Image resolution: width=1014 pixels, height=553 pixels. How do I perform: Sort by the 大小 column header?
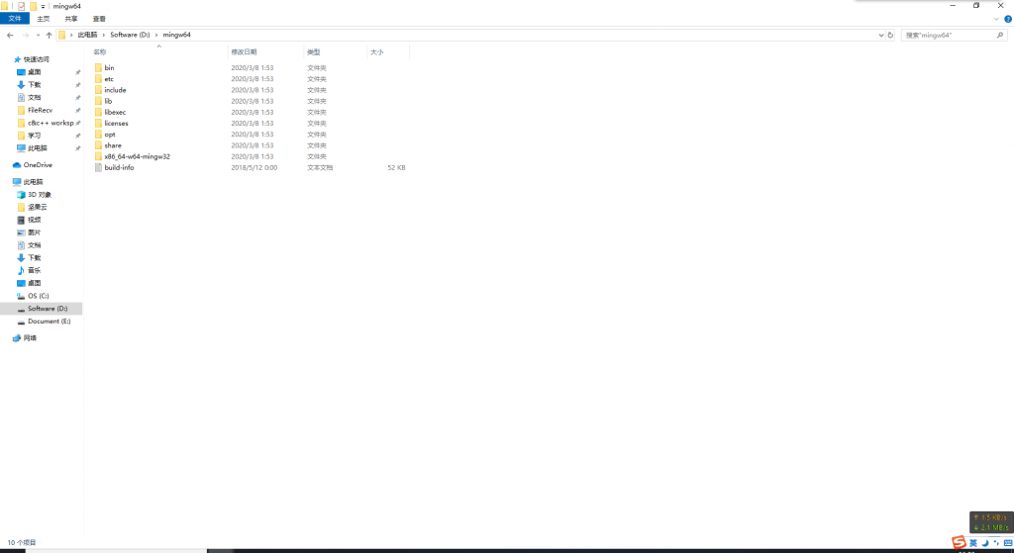coord(377,51)
